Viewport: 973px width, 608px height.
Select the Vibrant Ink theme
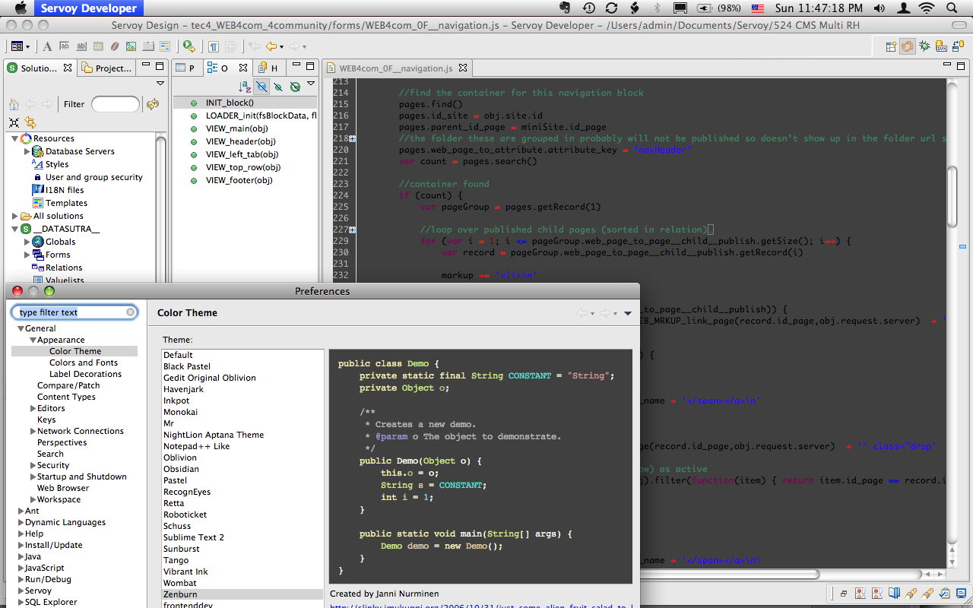[185, 572]
